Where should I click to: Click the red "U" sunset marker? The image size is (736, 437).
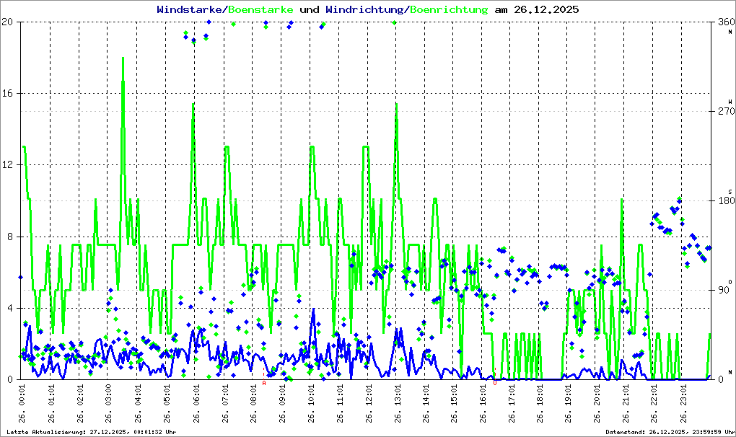pos(495,383)
